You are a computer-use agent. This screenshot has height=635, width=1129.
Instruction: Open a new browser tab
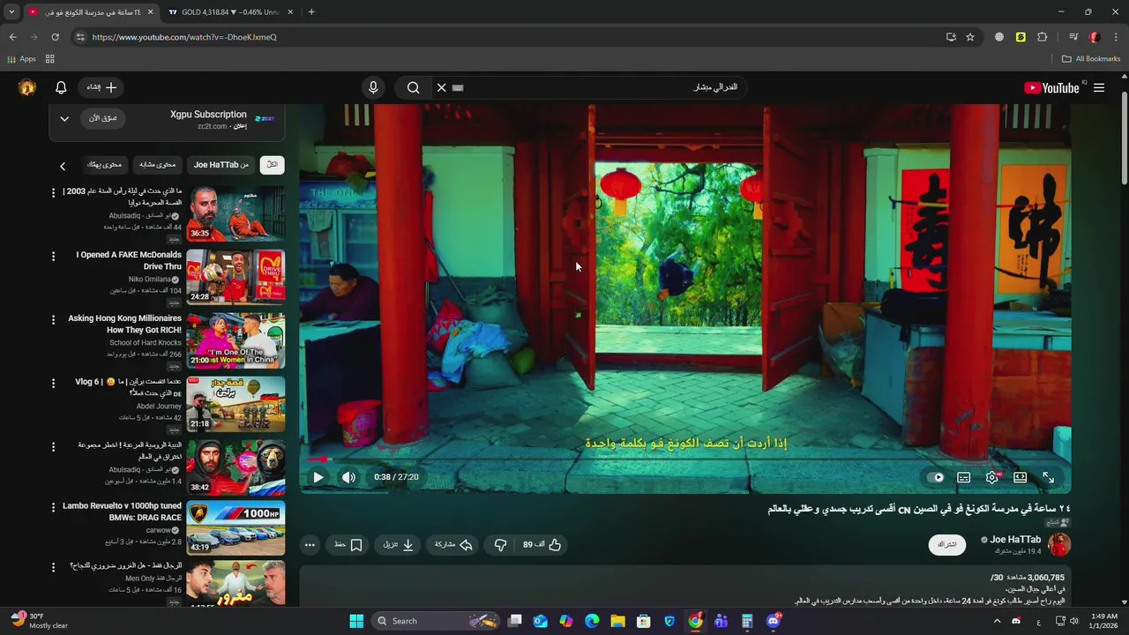[x=311, y=12]
